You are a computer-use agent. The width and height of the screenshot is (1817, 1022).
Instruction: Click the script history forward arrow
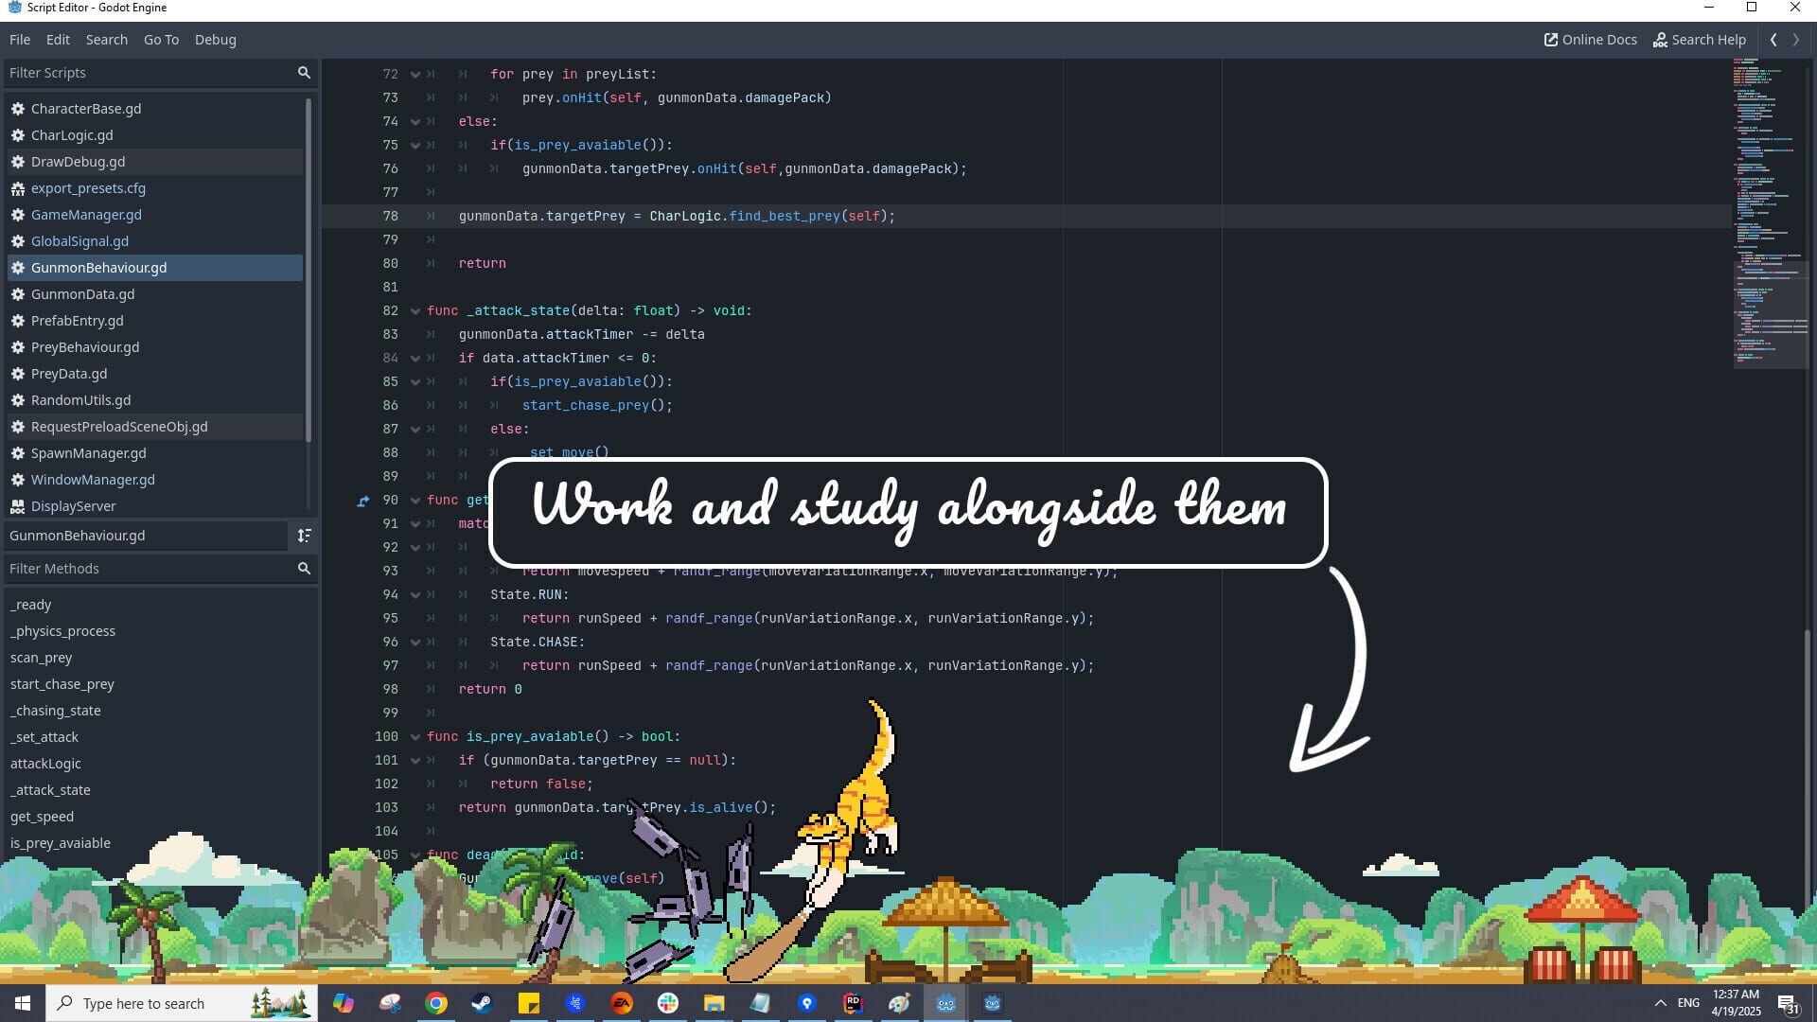1795,40
